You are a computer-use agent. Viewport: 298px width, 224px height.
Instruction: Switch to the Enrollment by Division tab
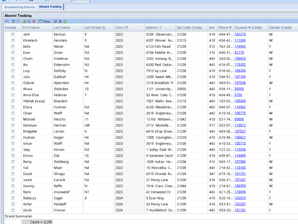[x=20, y=7]
